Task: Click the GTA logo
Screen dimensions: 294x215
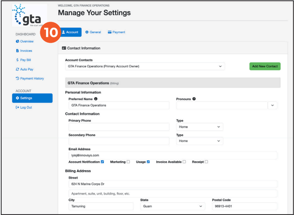Action: click(29, 15)
